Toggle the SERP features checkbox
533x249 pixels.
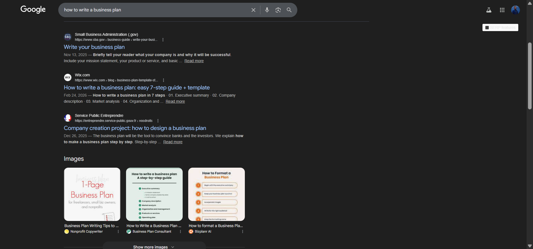coord(487,27)
